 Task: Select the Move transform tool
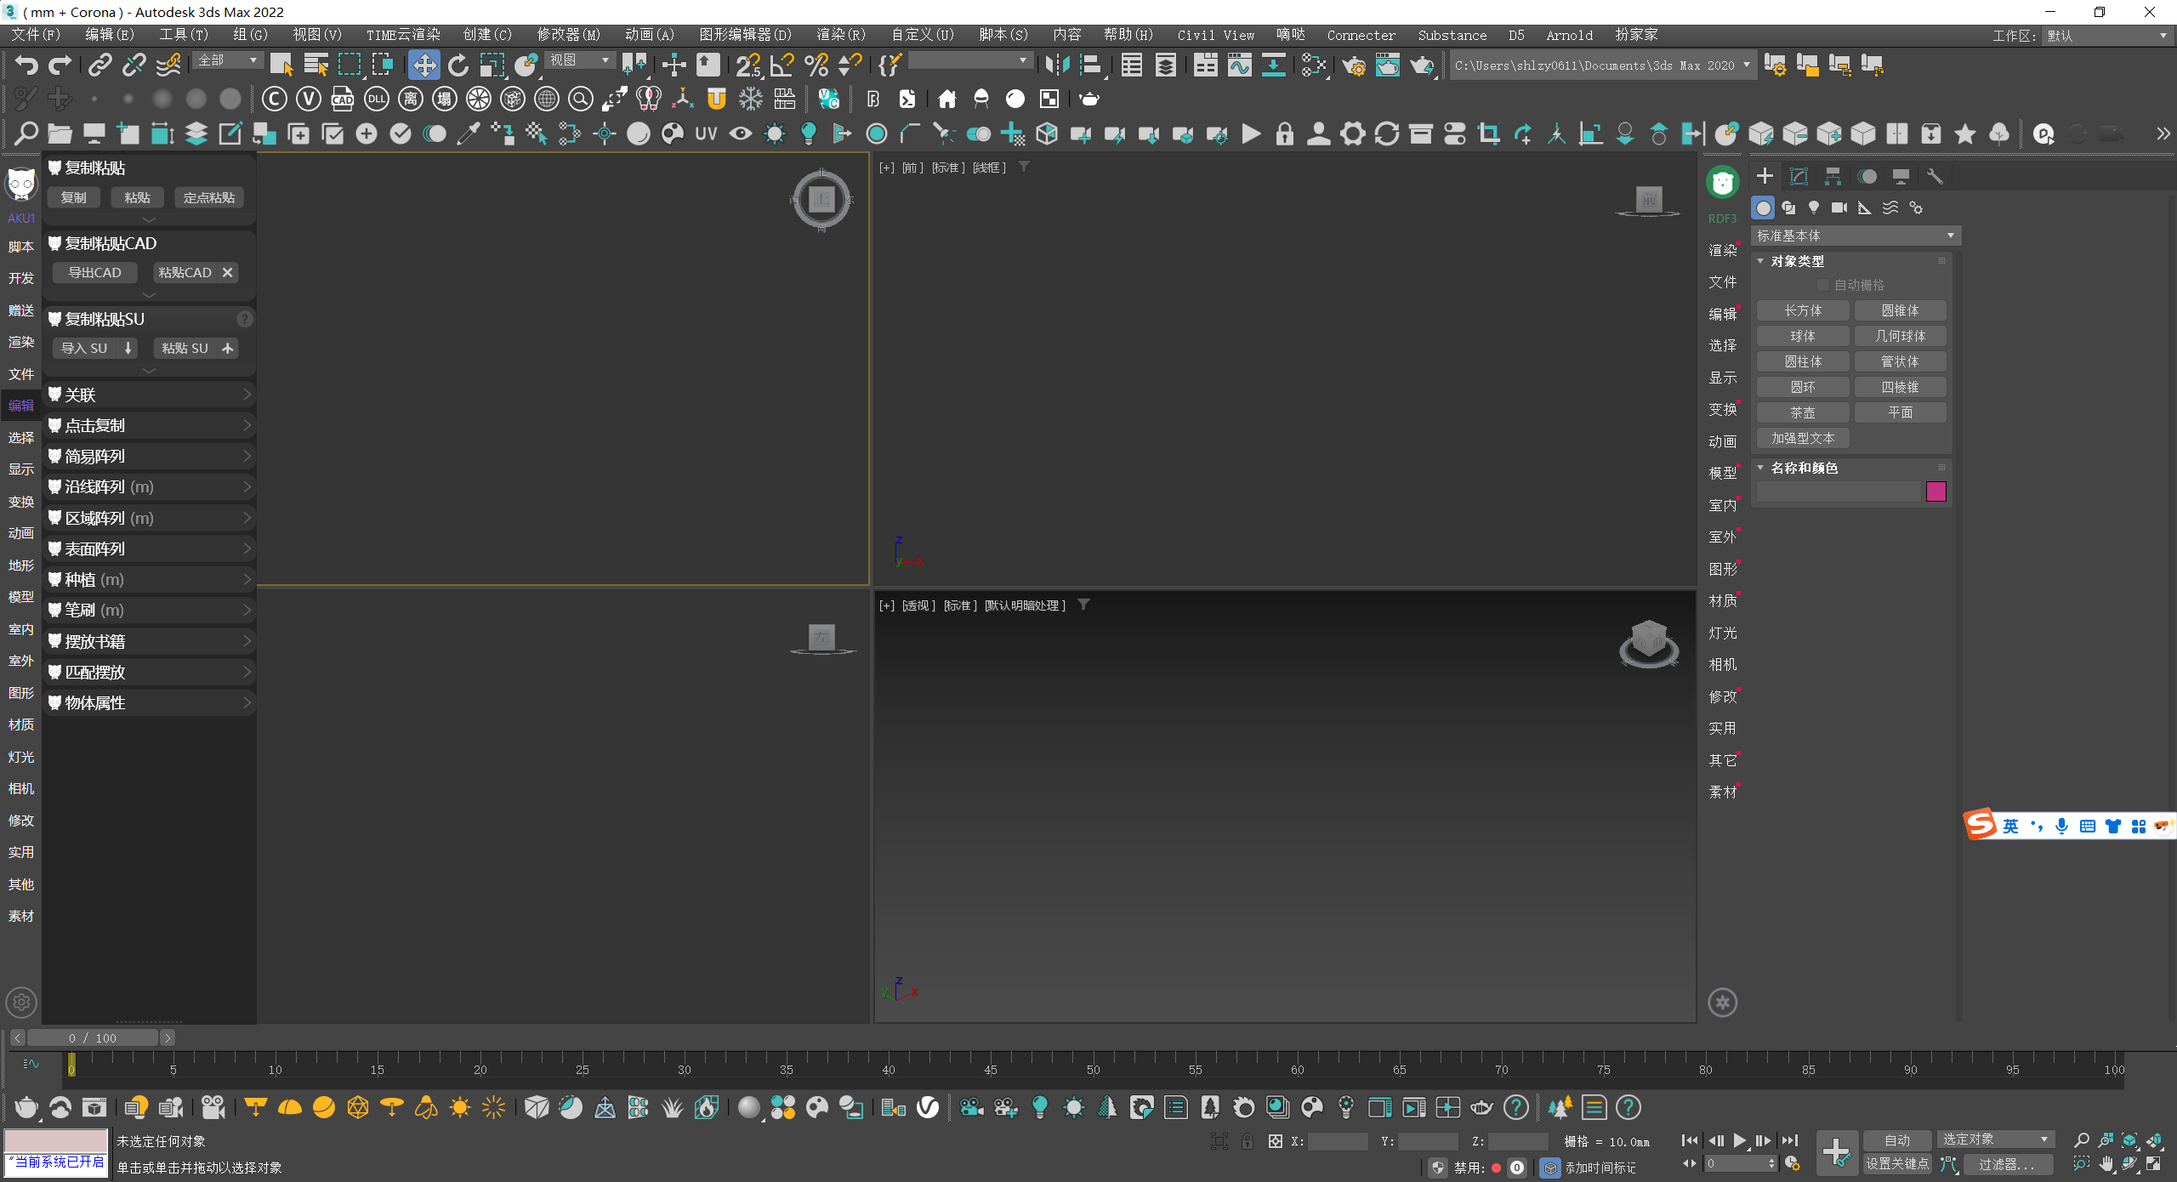(x=423, y=65)
